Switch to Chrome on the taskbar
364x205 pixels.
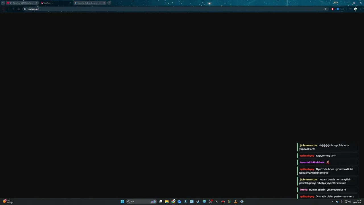click(173, 202)
